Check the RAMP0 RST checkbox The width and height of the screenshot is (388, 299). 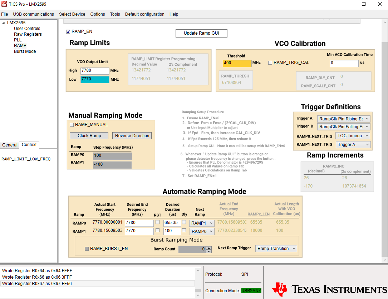click(x=157, y=222)
